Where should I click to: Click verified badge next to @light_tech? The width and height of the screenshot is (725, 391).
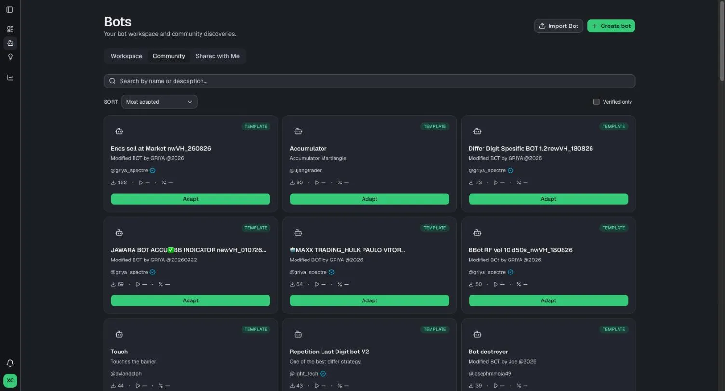tap(323, 374)
